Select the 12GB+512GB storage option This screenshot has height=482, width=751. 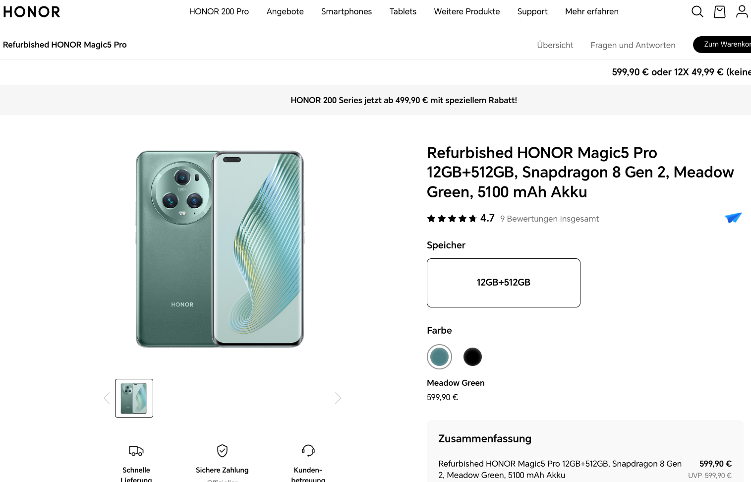[x=503, y=283]
